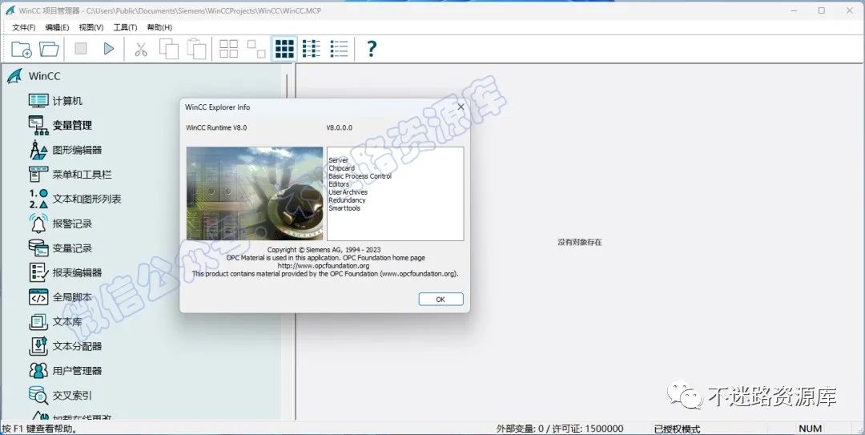
Task: Click Chipcard in the components list
Action: point(341,167)
